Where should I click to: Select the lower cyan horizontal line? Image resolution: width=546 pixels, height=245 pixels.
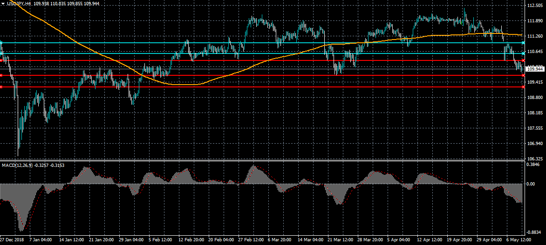pyautogui.click(x=261, y=53)
